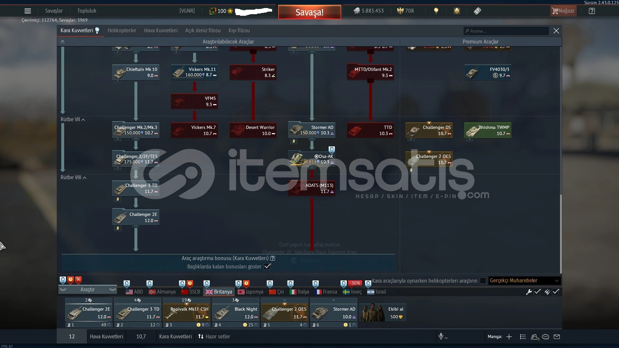Click the red clock booster above Araştır
This screenshot has height=348, width=619.
[x=71, y=280]
